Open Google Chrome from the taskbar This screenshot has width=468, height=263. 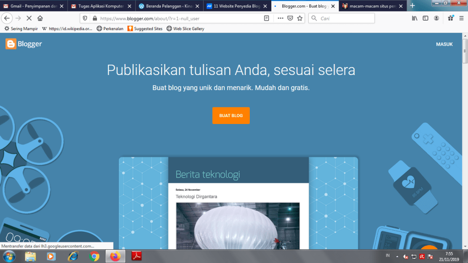tap(95, 256)
